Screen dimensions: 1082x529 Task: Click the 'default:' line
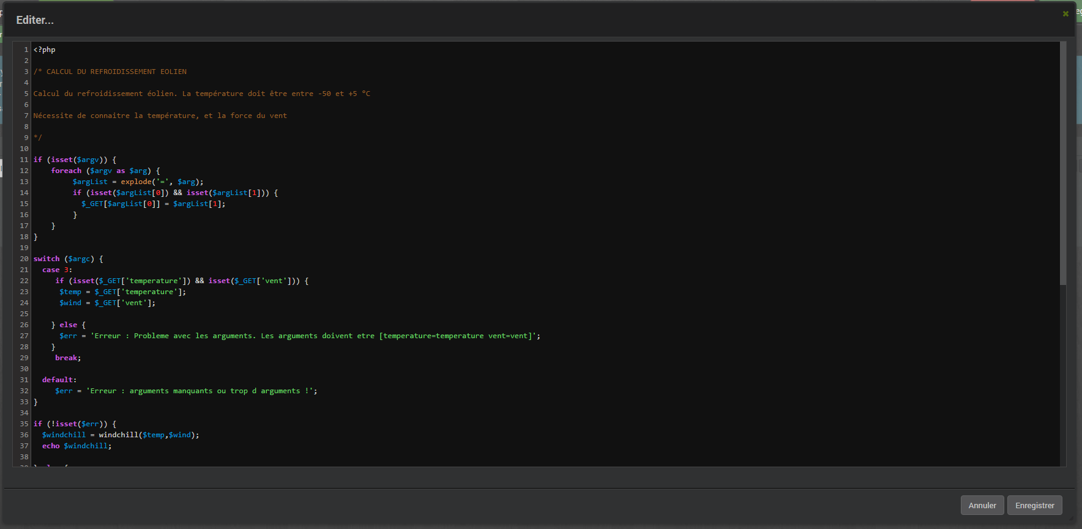coord(59,380)
